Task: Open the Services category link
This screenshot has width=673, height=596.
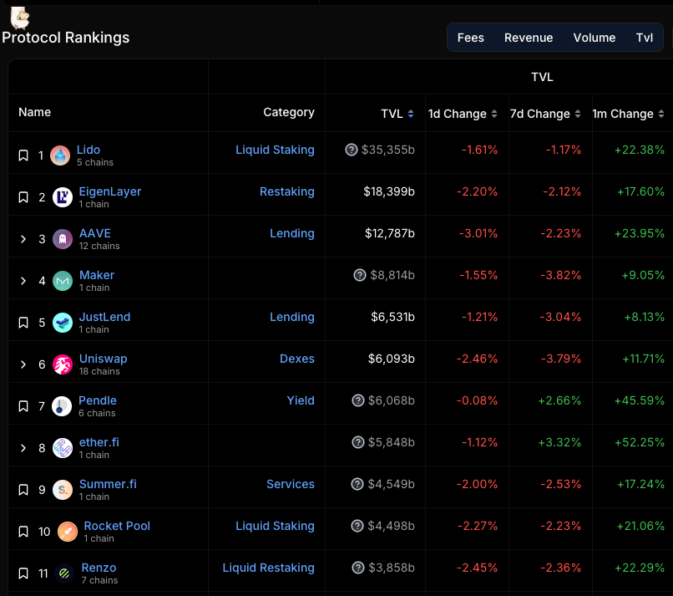Action: 290,484
